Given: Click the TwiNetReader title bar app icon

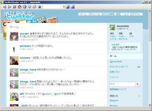Looking at the screenshot, I should coord(2,2).
